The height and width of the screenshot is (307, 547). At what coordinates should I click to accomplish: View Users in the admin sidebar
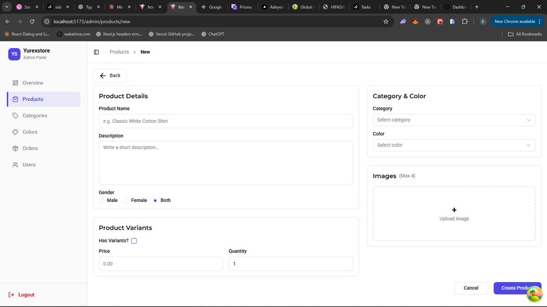(29, 164)
